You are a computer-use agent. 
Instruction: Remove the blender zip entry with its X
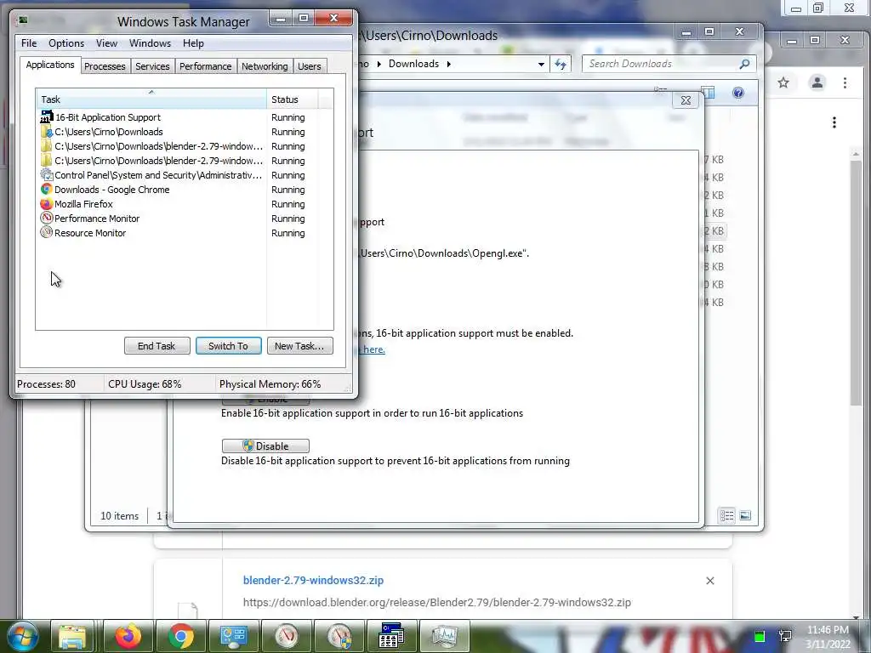click(710, 581)
